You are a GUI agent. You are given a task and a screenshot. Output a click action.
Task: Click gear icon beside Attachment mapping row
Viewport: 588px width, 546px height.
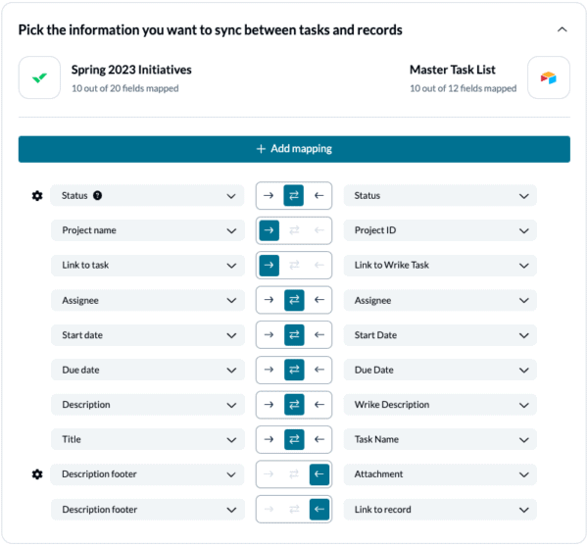coord(37,474)
